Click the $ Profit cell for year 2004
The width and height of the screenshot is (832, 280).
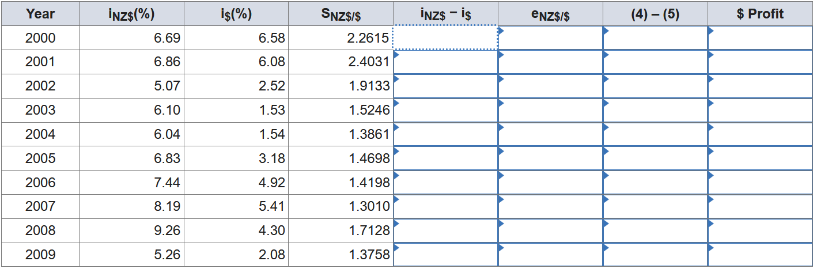pos(760,134)
